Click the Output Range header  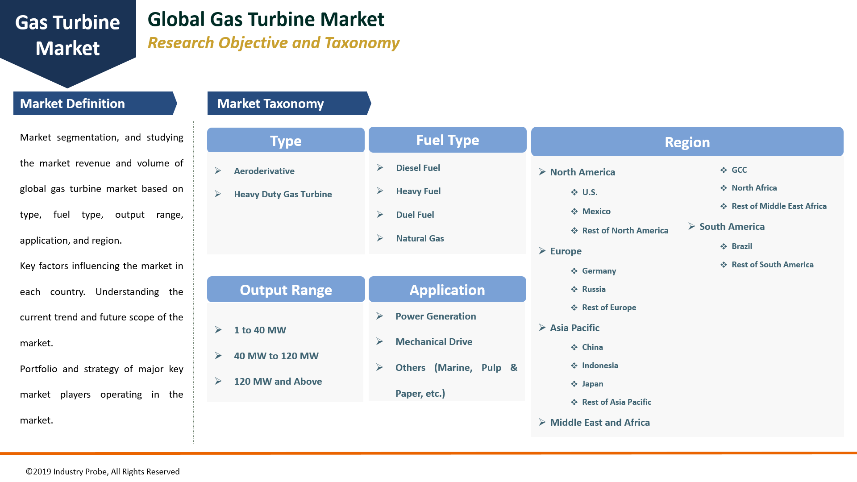coord(285,290)
